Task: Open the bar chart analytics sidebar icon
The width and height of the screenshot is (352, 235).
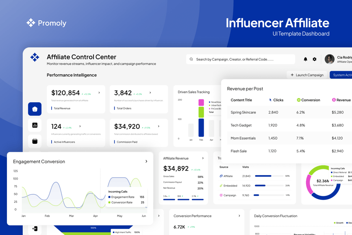Action: tap(35, 125)
